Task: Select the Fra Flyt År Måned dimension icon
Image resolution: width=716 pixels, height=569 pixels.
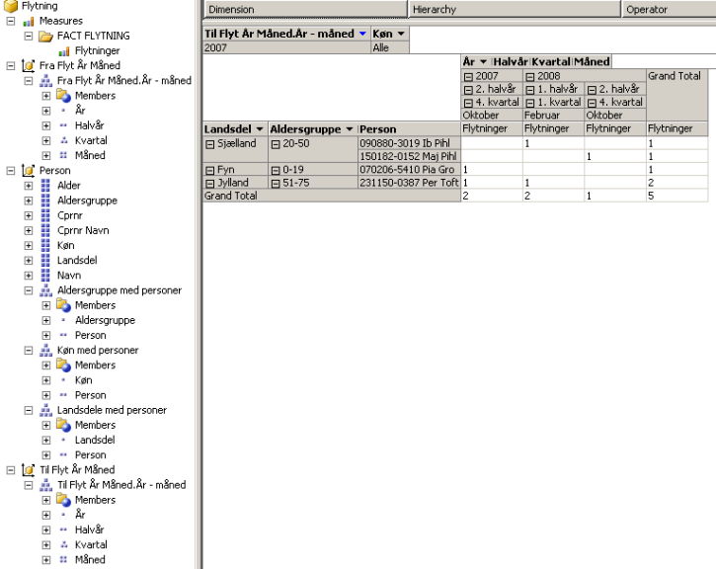Action: pyautogui.click(x=29, y=66)
